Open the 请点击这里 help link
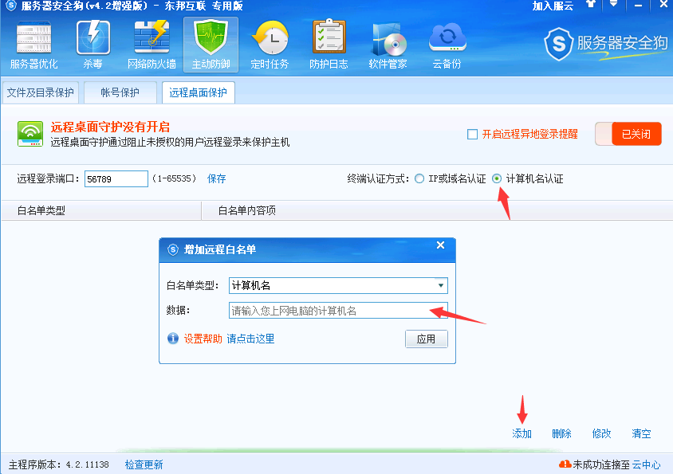The width and height of the screenshot is (673, 474). [250, 339]
